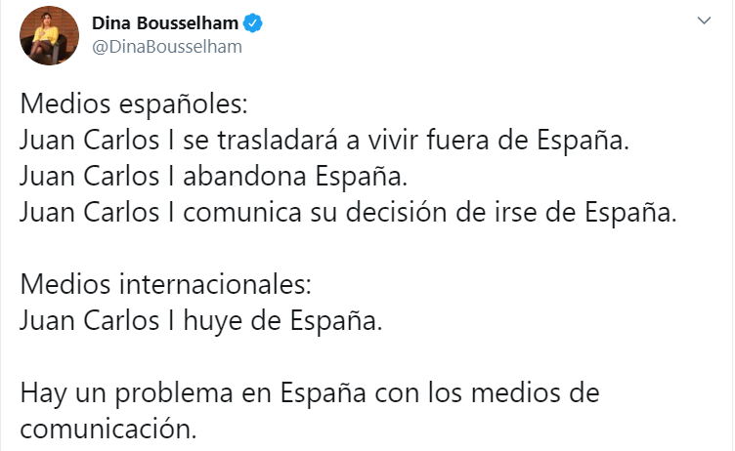Open the tweet options chevron menu
The width and height of the screenshot is (735, 451).
click(x=705, y=23)
